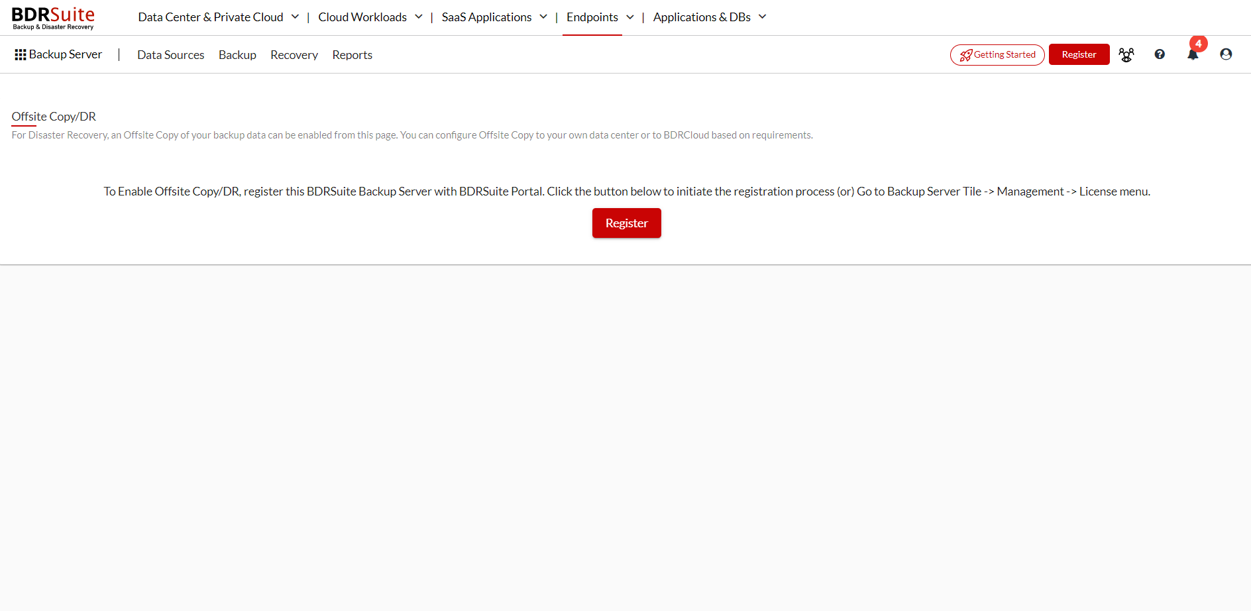This screenshot has width=1251, height=611.
Task: Open the Backup menu
Action: [237, 55]
